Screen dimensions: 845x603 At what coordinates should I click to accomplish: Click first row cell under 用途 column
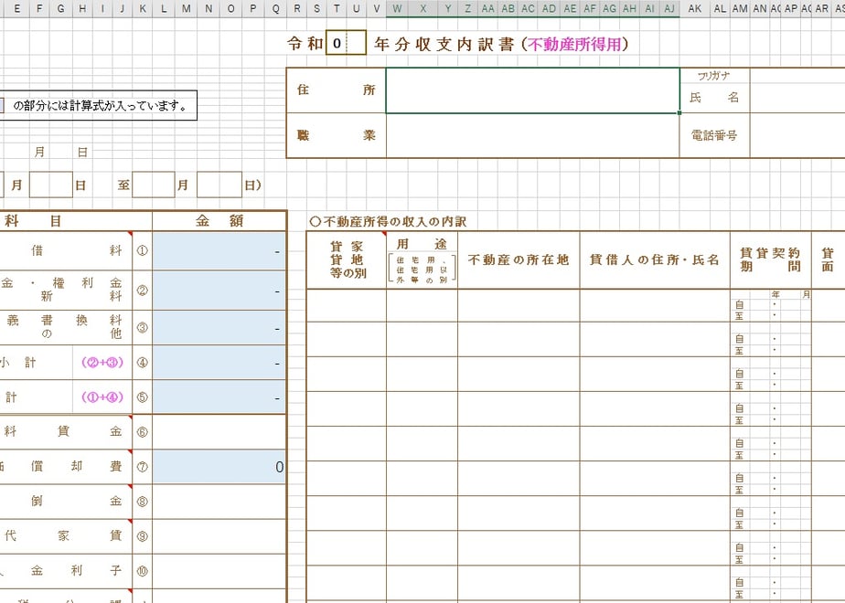pos(422,305)
